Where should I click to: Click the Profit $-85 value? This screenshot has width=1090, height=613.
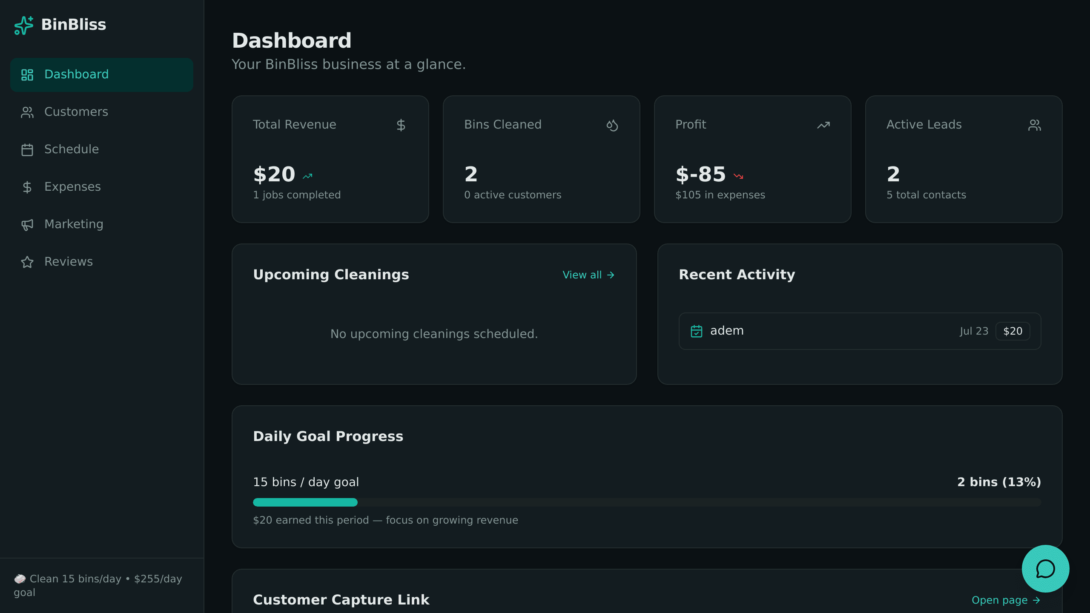[x=701, y=175]
